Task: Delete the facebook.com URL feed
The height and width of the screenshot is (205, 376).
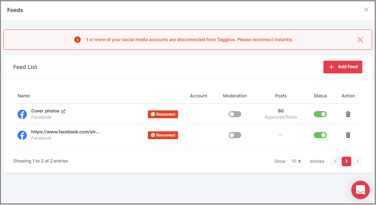Action: (x=348, y=135)
